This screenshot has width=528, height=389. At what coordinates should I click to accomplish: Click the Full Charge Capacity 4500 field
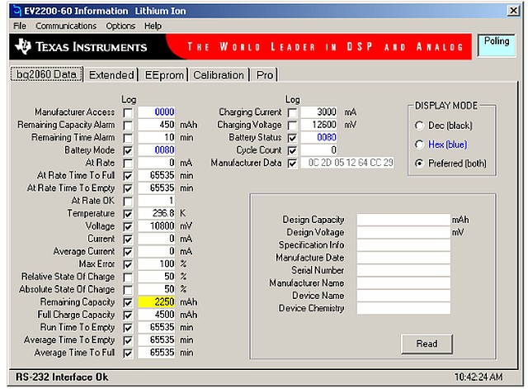[157, 315]
